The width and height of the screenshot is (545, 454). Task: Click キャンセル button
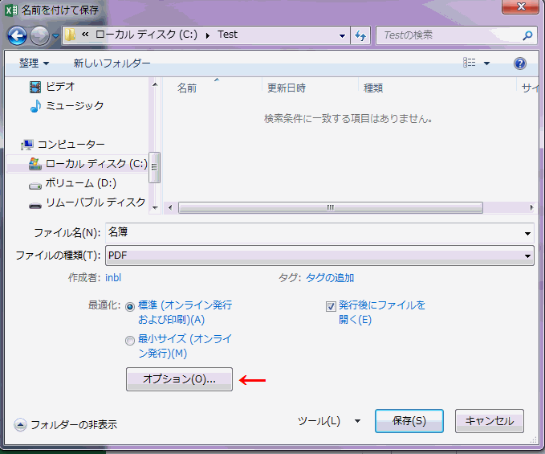(x=490, y=421)
